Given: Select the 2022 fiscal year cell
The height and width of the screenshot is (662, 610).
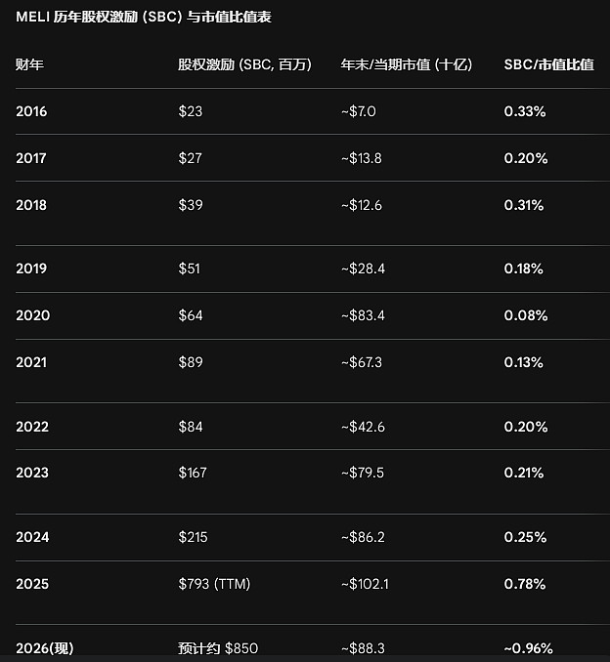Looking at the screenshot, I should (32, 427).
